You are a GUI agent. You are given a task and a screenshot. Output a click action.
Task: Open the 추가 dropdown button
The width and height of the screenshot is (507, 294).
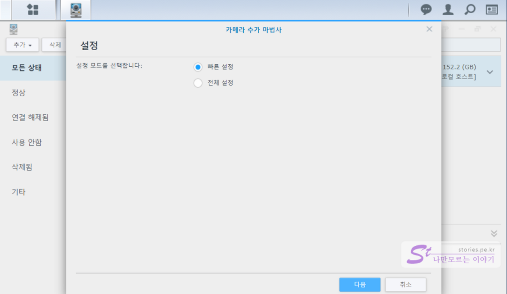pyautogui.click(x=23, y=45)
